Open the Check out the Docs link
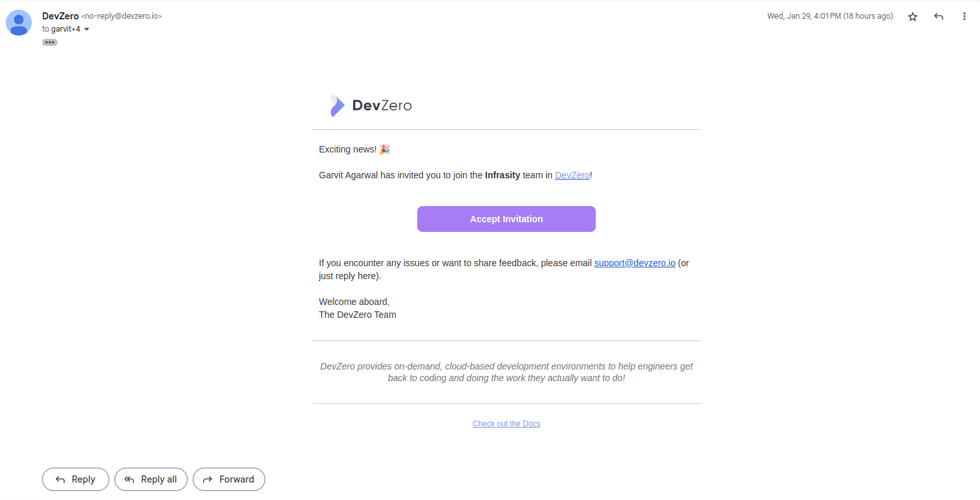980x500 pixels. click(506, 424)
